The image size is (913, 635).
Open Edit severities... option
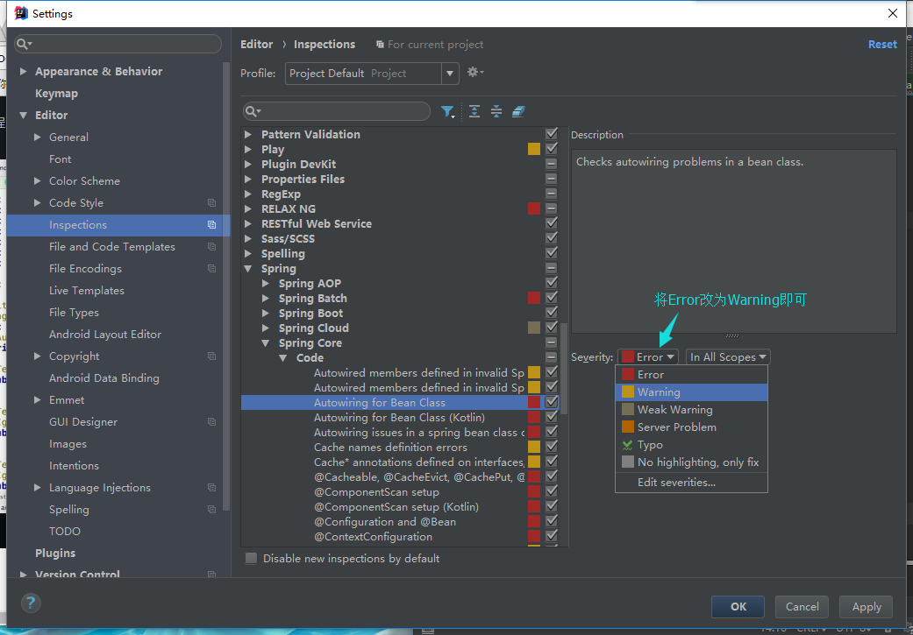[692, 482]
